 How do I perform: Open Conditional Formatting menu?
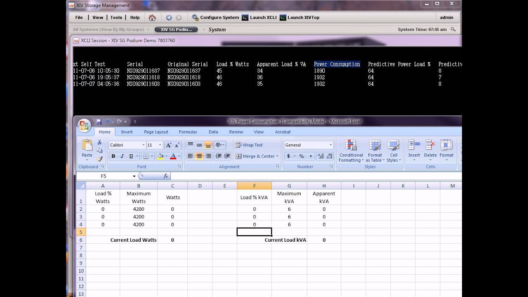pos(351,151)
